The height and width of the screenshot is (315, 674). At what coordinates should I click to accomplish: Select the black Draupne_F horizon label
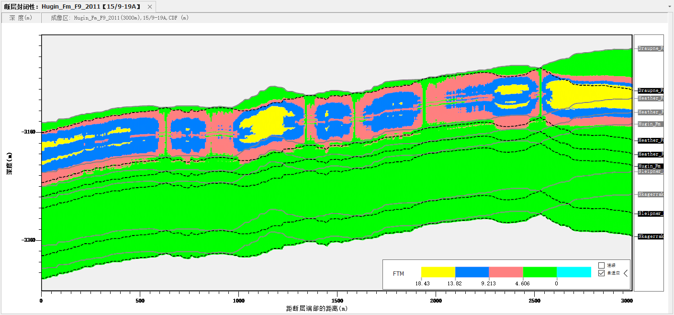pos(651,90)
